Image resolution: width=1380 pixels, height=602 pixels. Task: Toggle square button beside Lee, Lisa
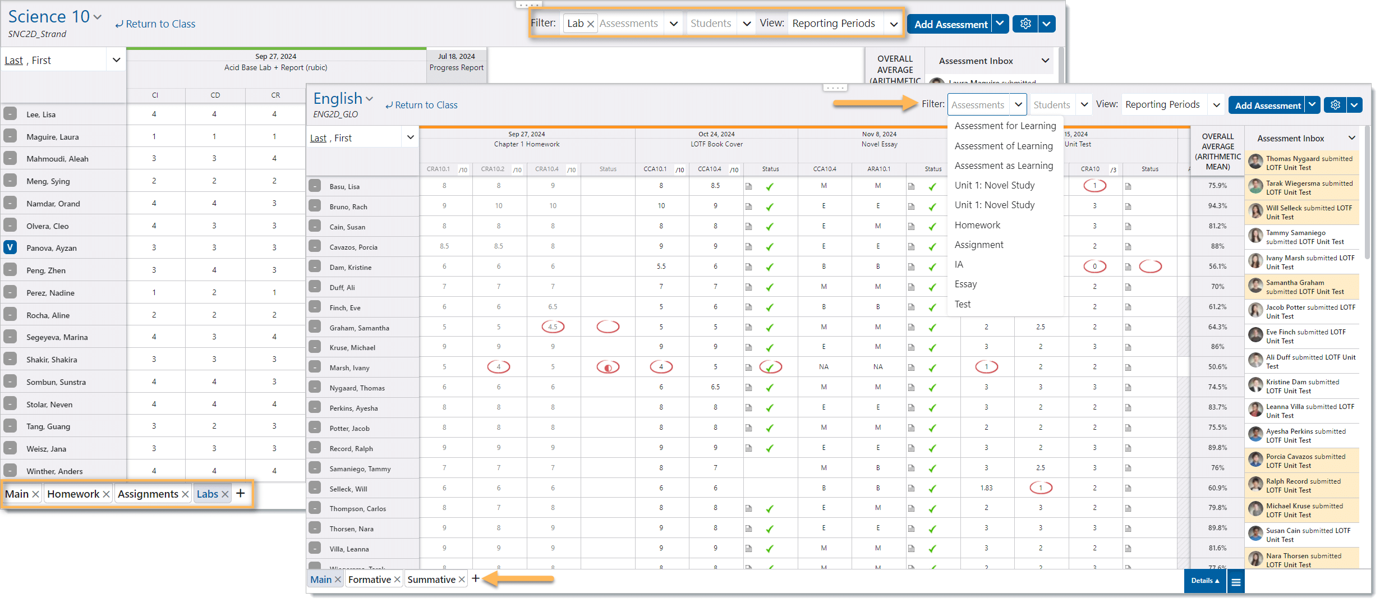[10, 114]
